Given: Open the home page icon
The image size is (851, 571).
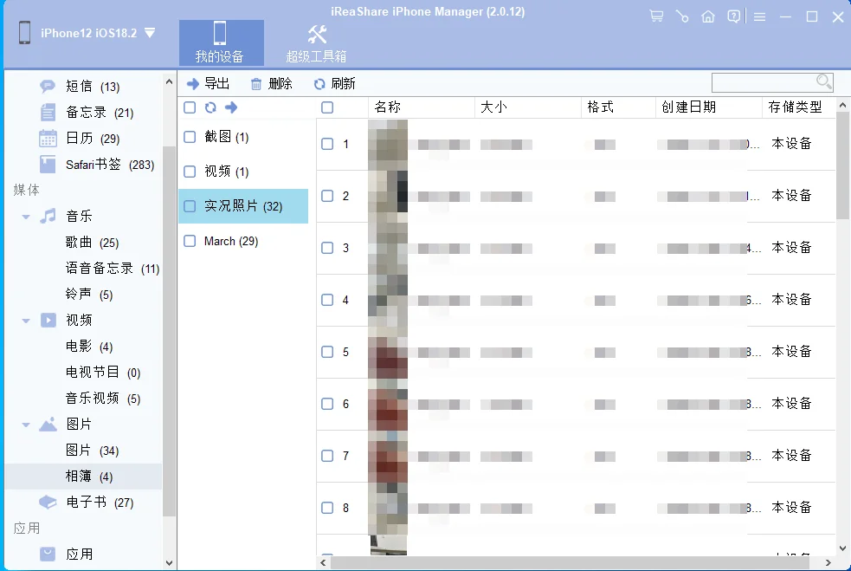Looking at the screenshot, I should pyautogui.click(x=707, y=16).
